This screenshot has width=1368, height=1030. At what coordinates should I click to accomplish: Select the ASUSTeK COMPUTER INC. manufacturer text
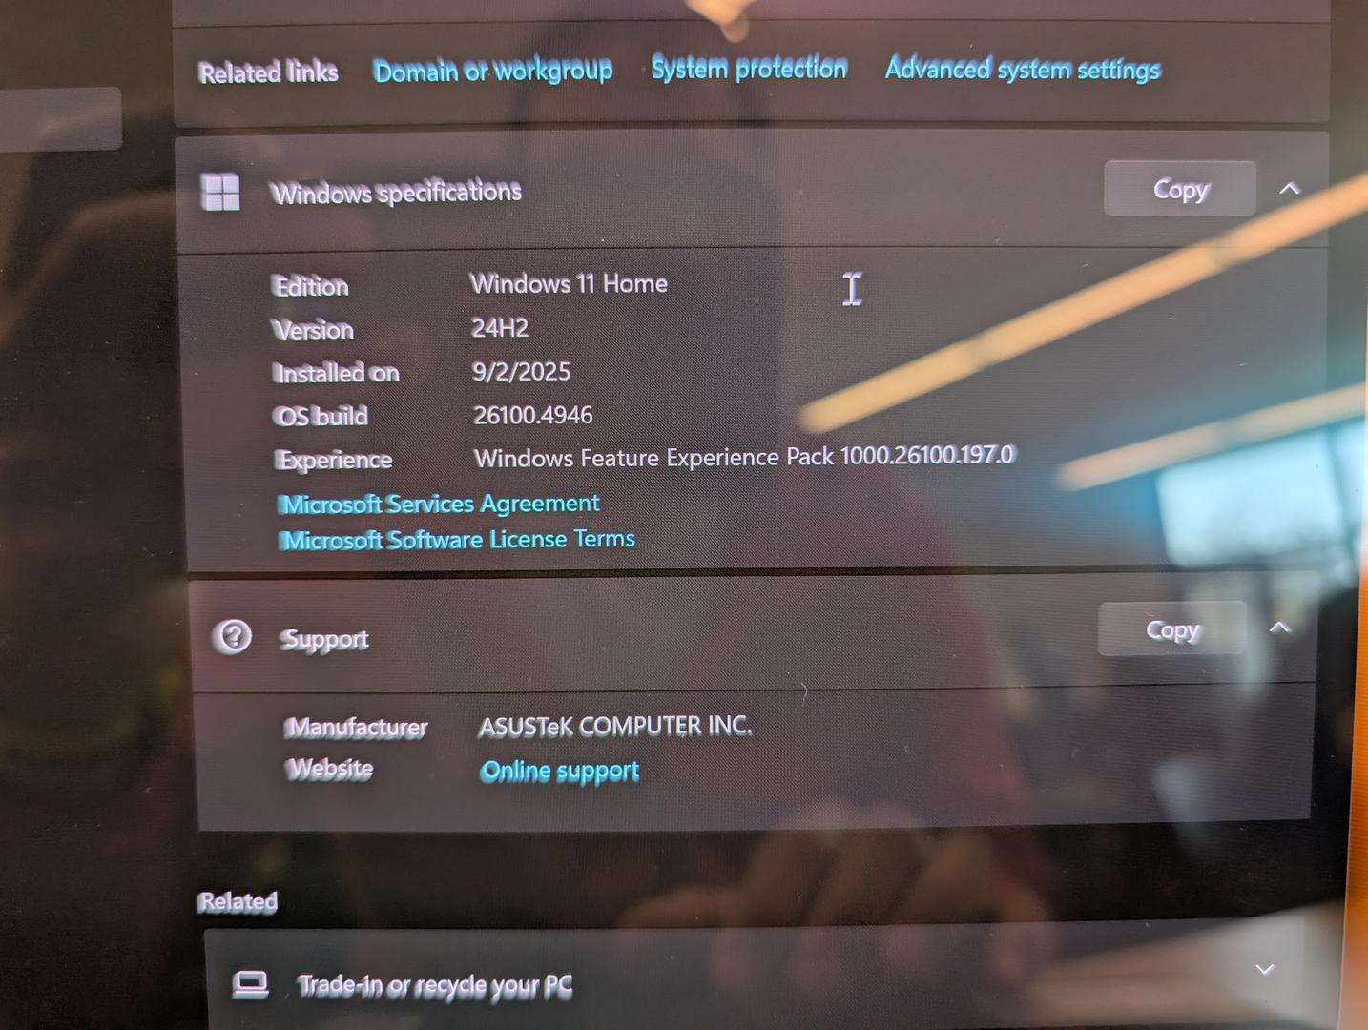tap(615, 727)
